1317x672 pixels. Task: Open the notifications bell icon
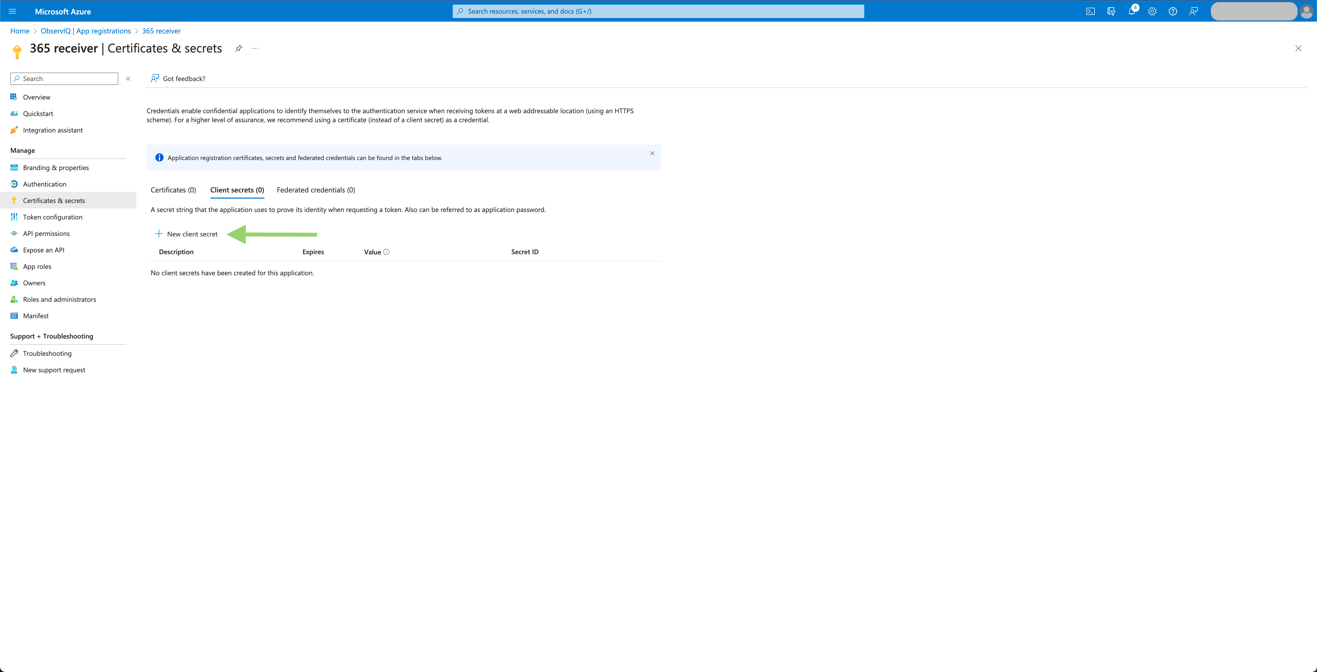(x=1132, y=11)
